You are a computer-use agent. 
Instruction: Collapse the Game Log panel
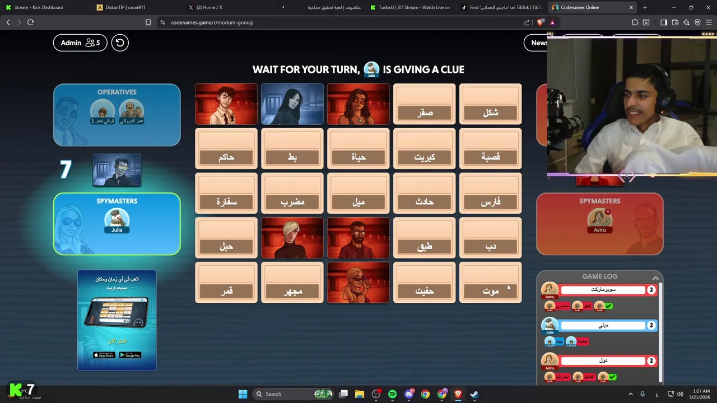(655, 277)
